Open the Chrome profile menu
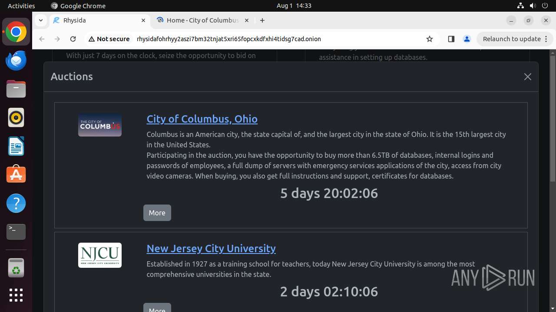Image resolution: width=556 pixels, height=312 pixels. (x=467, y=39)
